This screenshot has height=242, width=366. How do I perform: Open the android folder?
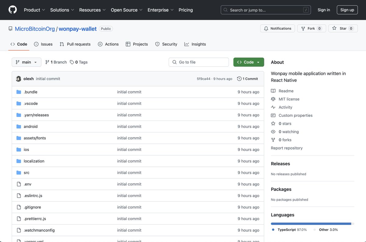tap(30, 127)
